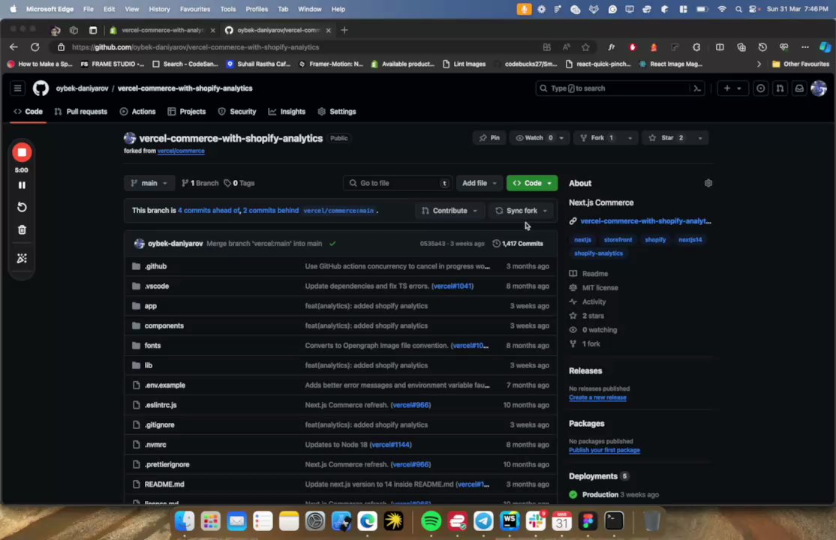Viewport: 836px width, 540px height.
Task: Open the command palette icon in search
Action: tap(696, 88)
